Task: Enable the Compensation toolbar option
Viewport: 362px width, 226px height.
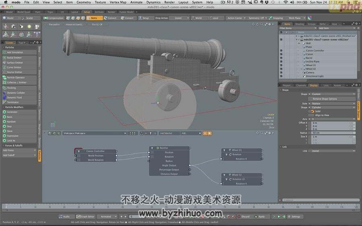Action: click(53, 18)
